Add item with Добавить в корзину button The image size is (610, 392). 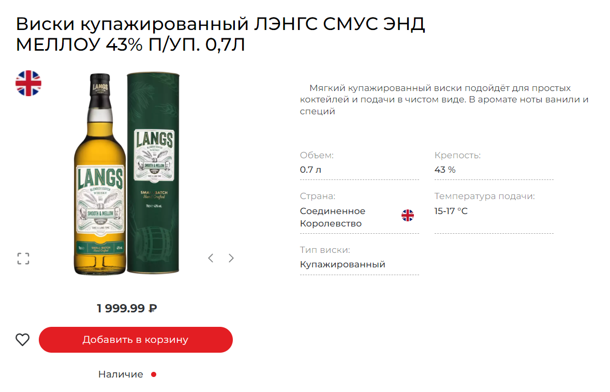tap(136, 340)
